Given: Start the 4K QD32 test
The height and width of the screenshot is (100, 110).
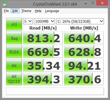Looking at the screenshot, I should 14,79.
